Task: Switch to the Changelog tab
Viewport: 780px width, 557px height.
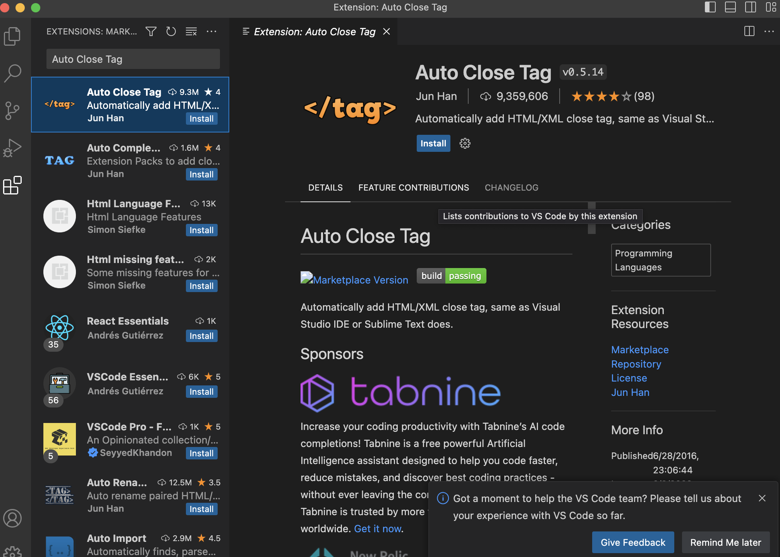Action: [x=511, y=188]
